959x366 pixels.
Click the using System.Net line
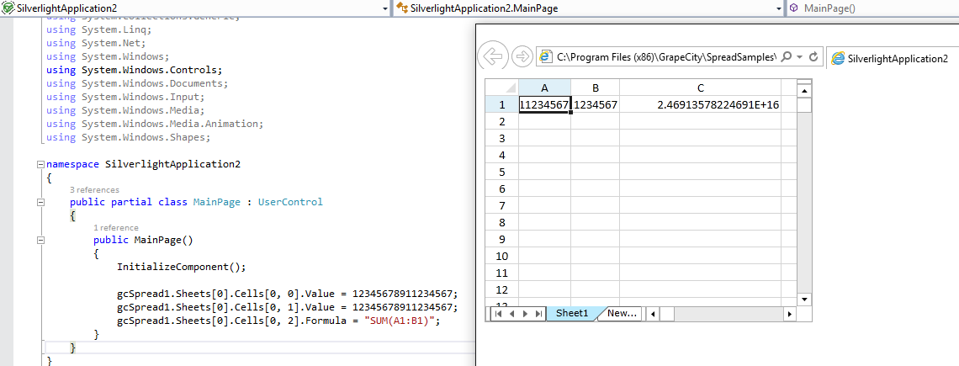(96, 43)
